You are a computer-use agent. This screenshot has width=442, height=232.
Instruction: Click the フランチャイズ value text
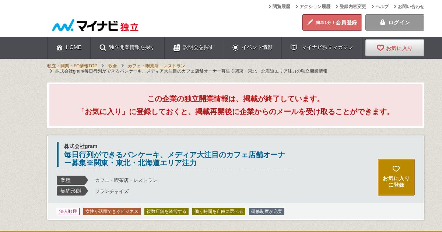[112, 191]
